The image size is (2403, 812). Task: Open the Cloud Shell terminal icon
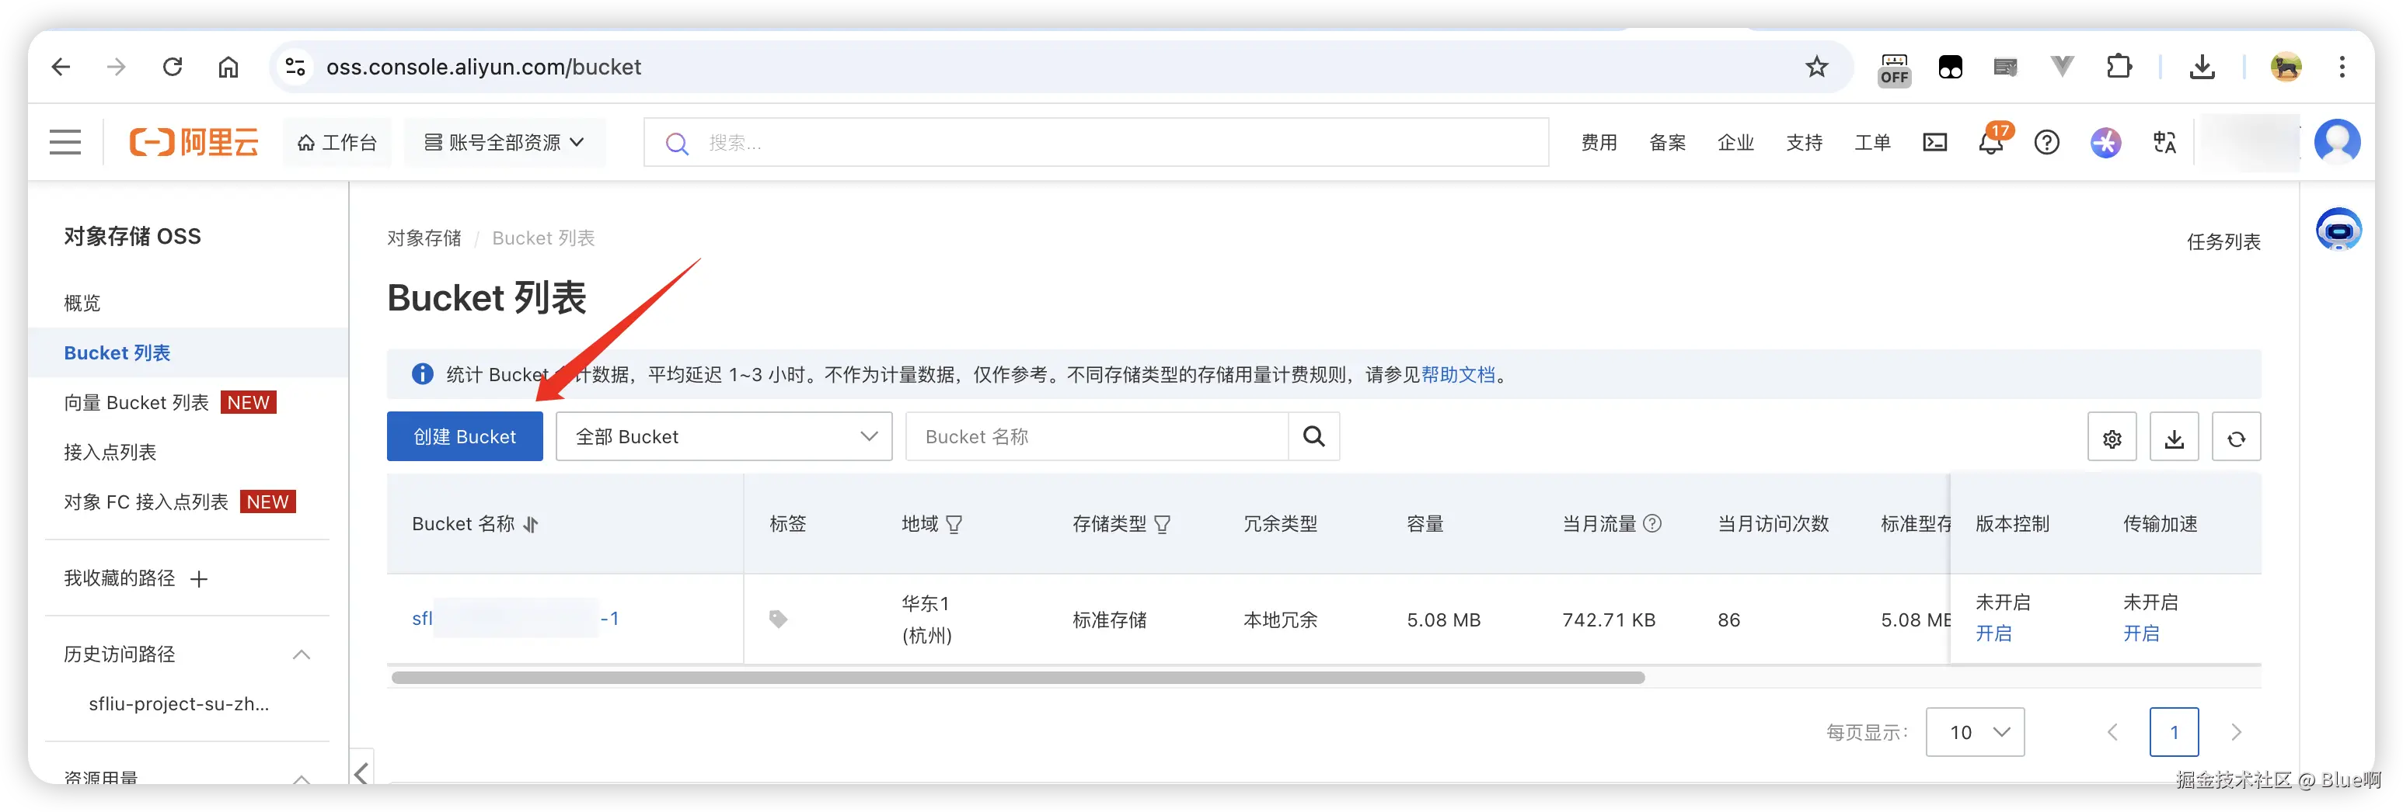click(1934, 143)
